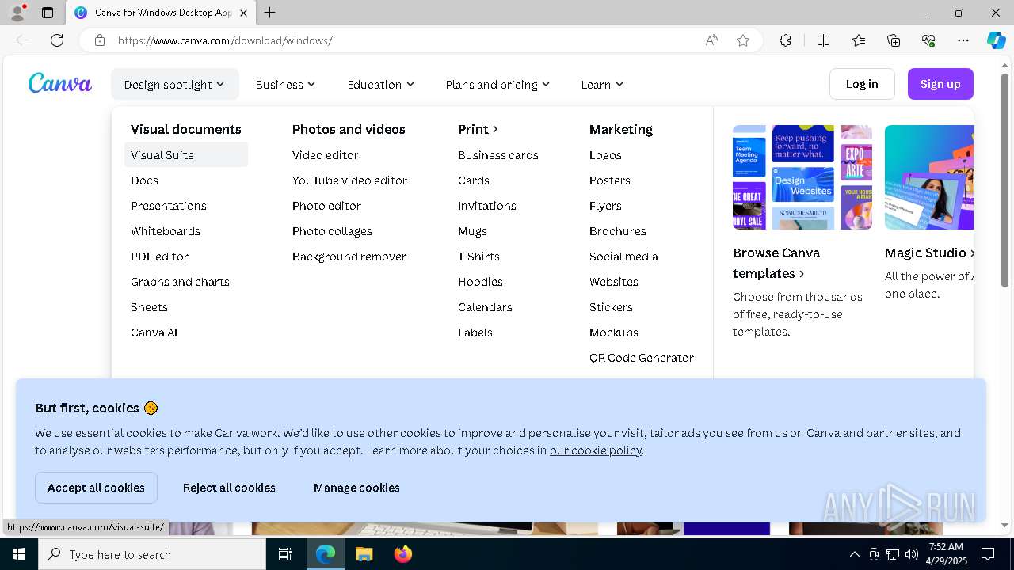Expand the Business dropdown
Viewport: 1014px width, 570px height.
click(285, 84)
